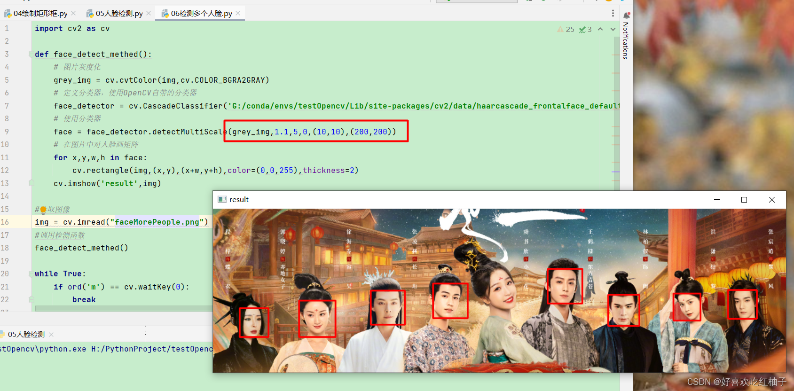Image resolution: width=794 pixels, height=391 pixels.
Task: Collapse the while True block fold marker
Action: (x=31, y=274)
